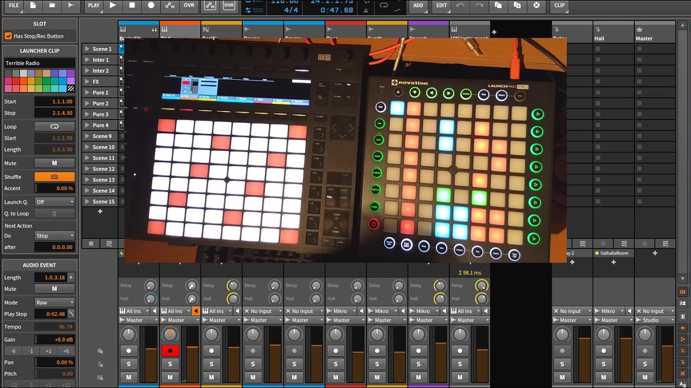Click the down arrow above right icon strip
This screenshot has width=691, height=388.
(x=683, y=279)
